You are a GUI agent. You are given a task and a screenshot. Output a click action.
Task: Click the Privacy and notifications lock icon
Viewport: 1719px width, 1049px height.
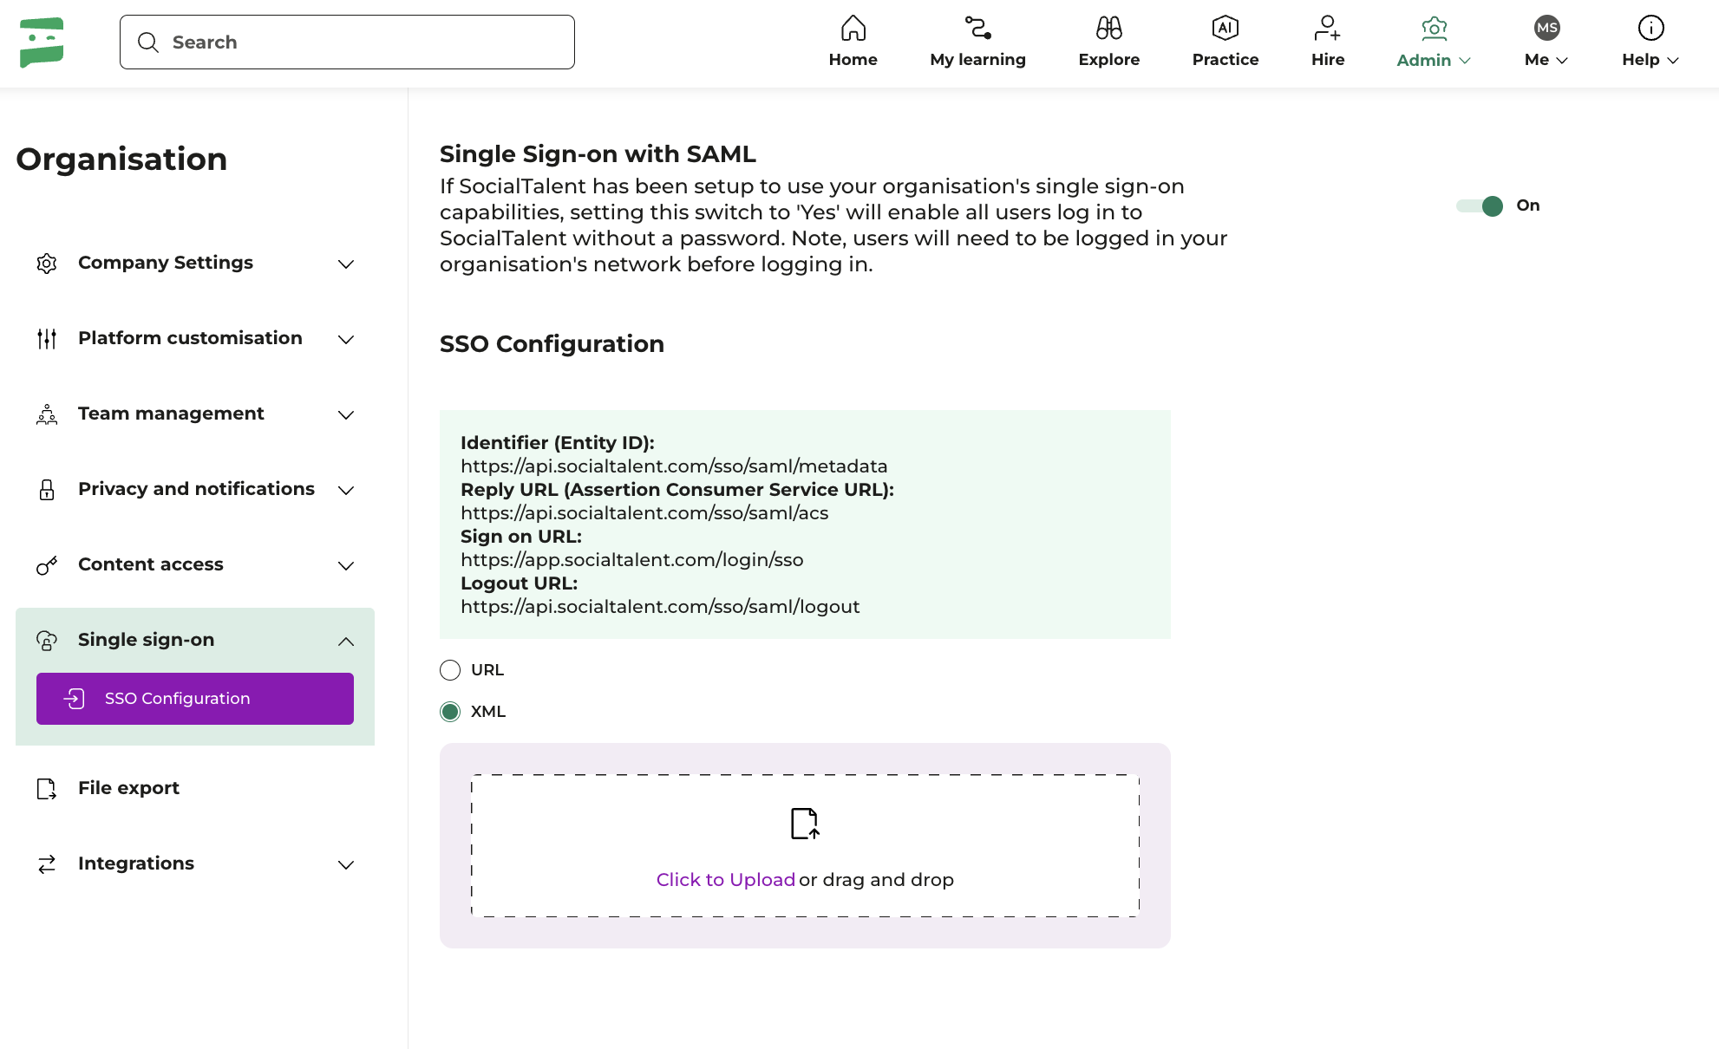47,490
